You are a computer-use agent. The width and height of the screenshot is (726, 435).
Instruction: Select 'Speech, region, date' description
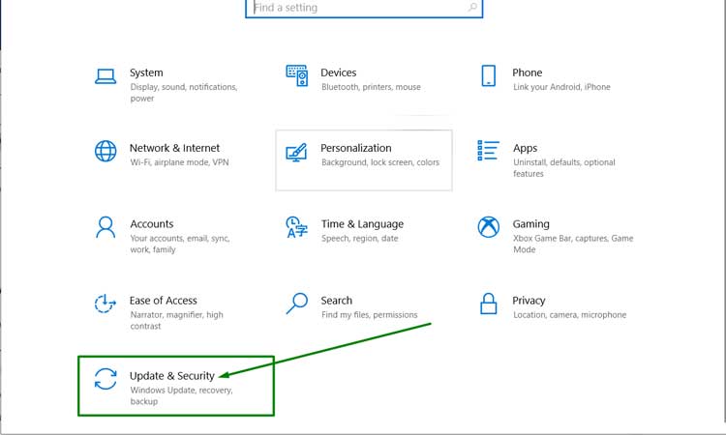click(360, 238)
